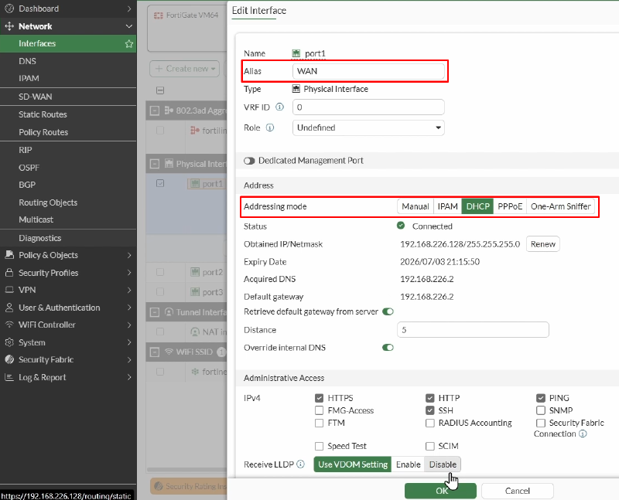Check the FTM checkbox
619x500 pixels.
point(320,423)
